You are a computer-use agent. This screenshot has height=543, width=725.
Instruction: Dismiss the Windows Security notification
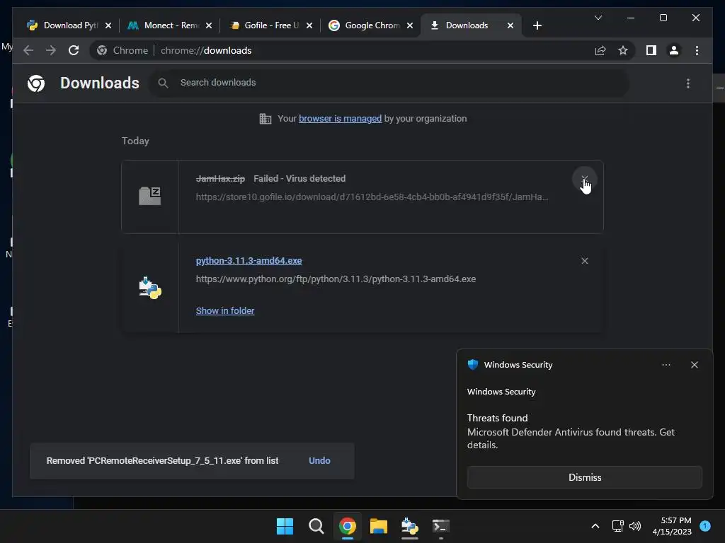tap(584, 477)
